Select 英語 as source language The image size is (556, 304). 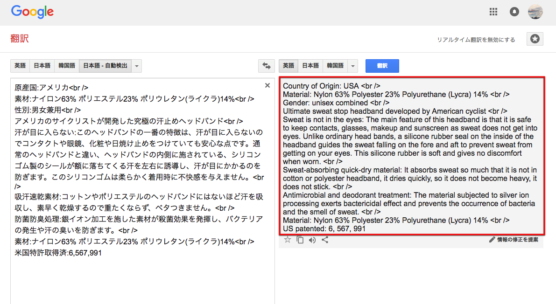[x=20, y=66]
